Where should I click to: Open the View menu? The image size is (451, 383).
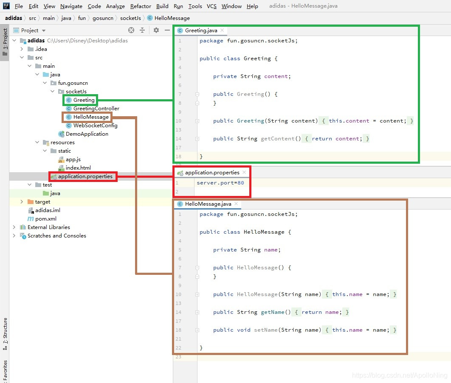49,6
